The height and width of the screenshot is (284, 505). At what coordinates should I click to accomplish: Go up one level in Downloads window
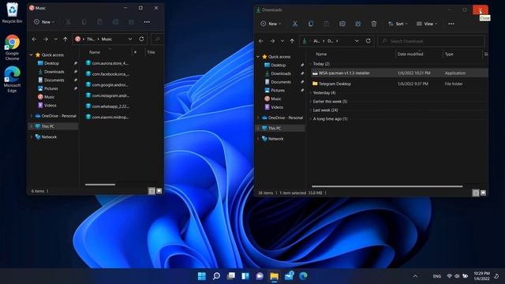point(292,41)
